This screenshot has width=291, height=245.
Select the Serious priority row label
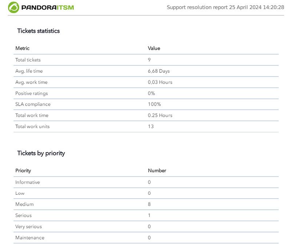(x=23, y=216)
